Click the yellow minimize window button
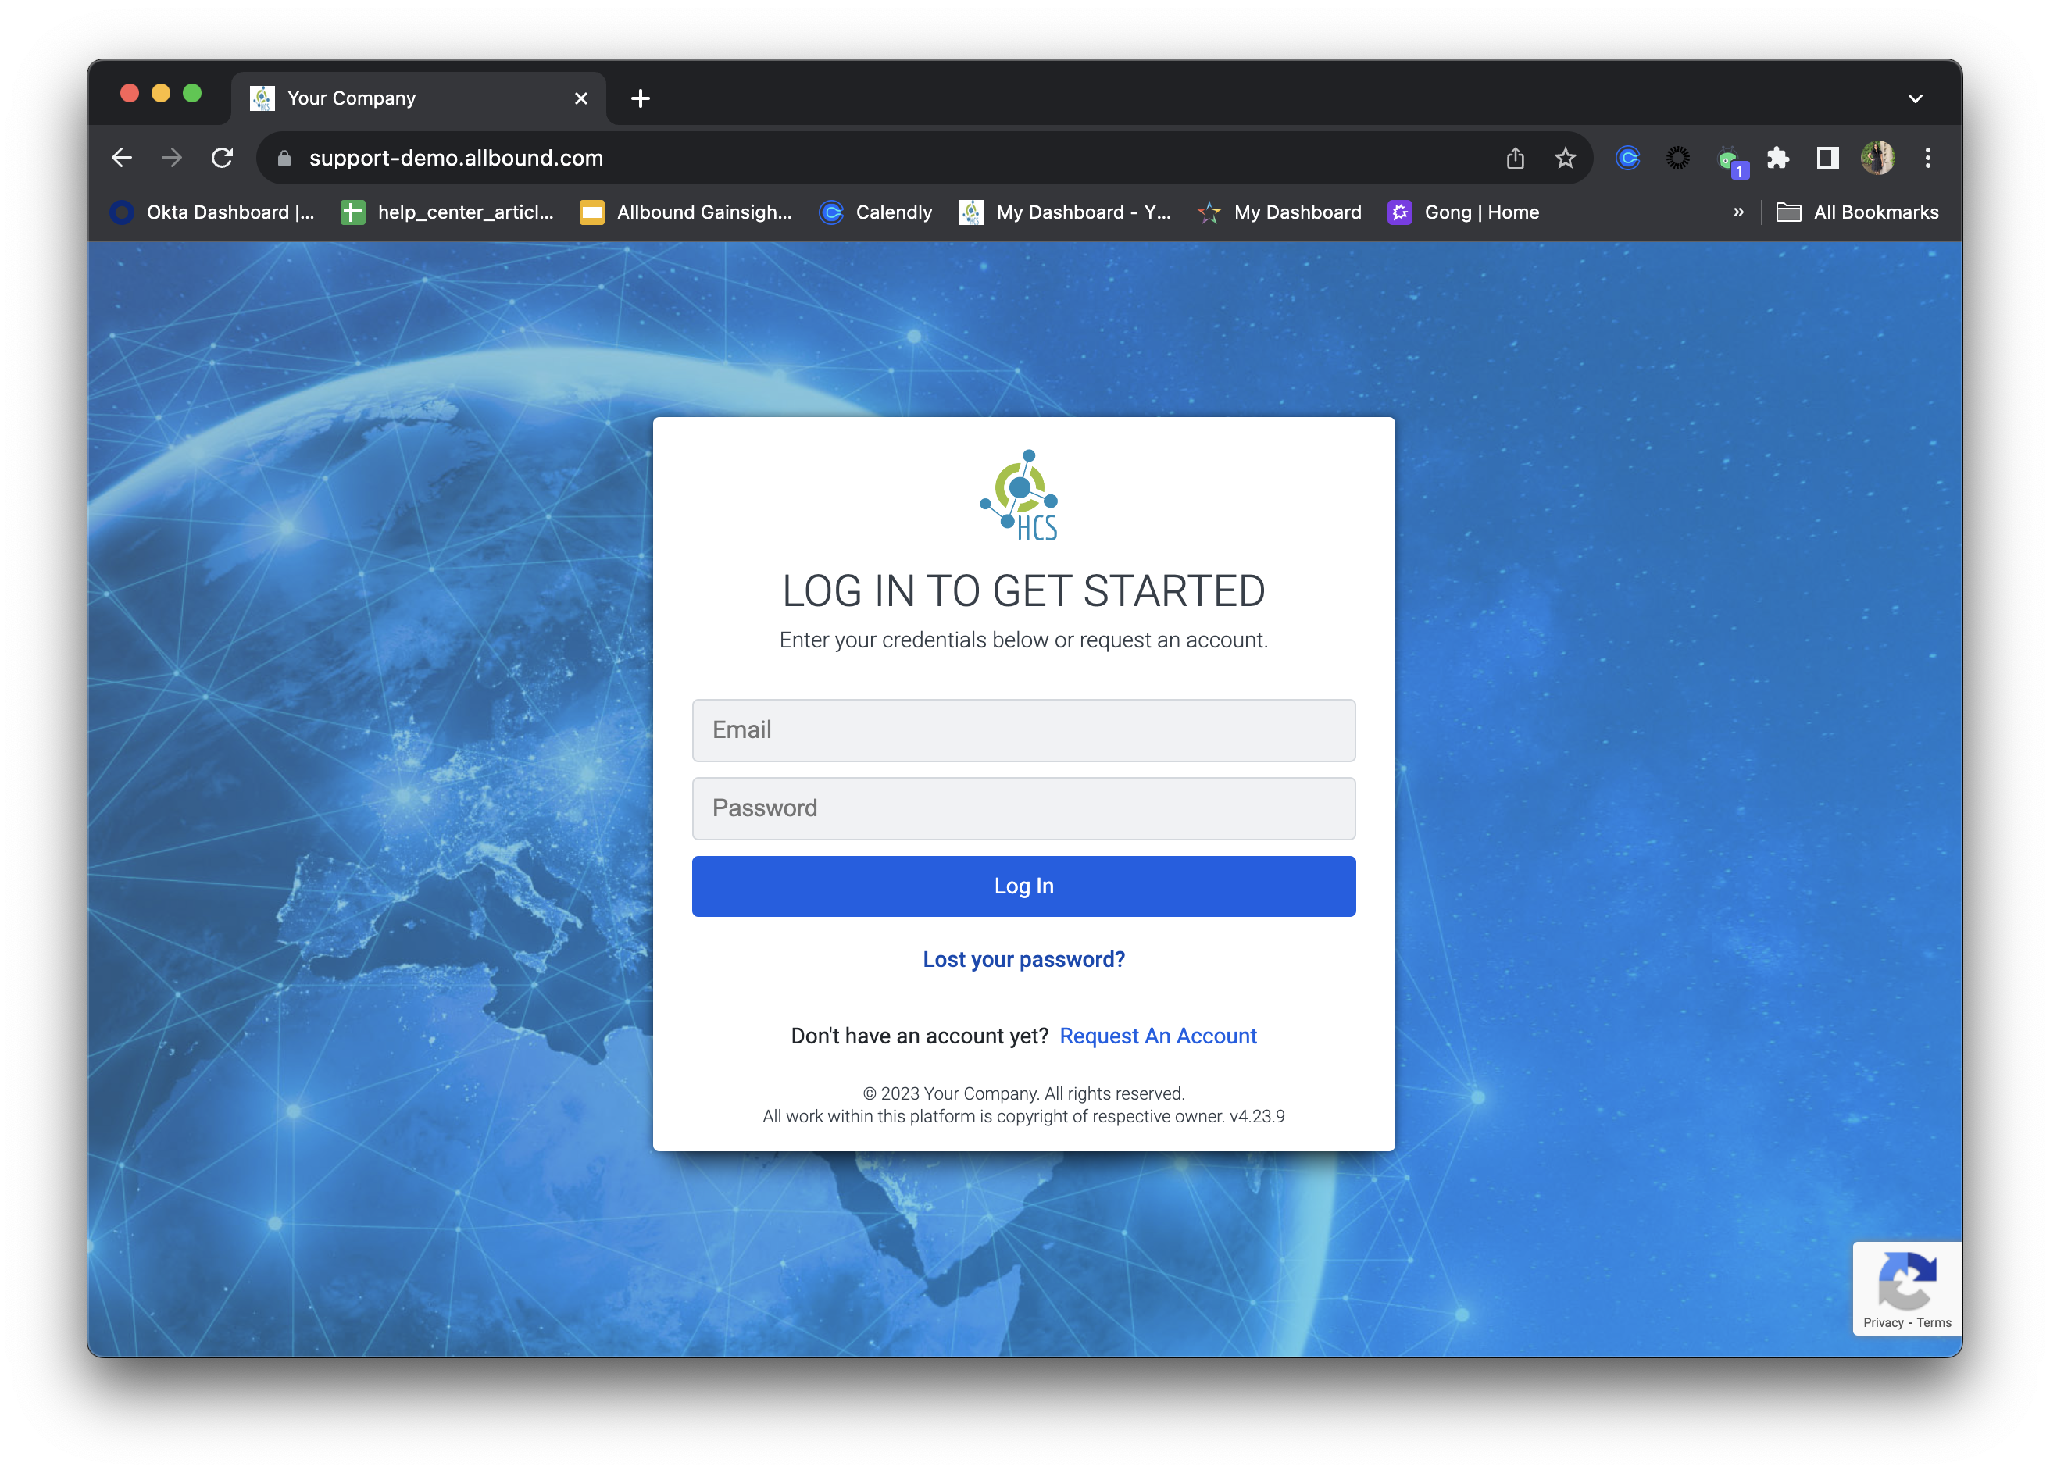This screenshot has width=2050, height=1473. (161, 93)
